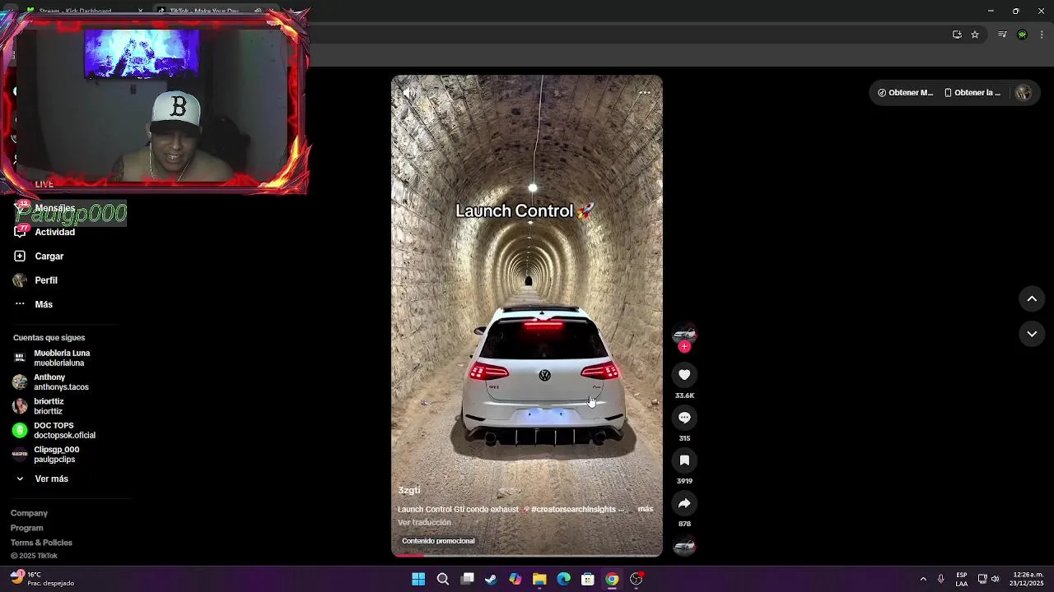Open the 3zgti creator avatar above the heart
Viewport: 1054px width, 592px height.
(684, 334)
